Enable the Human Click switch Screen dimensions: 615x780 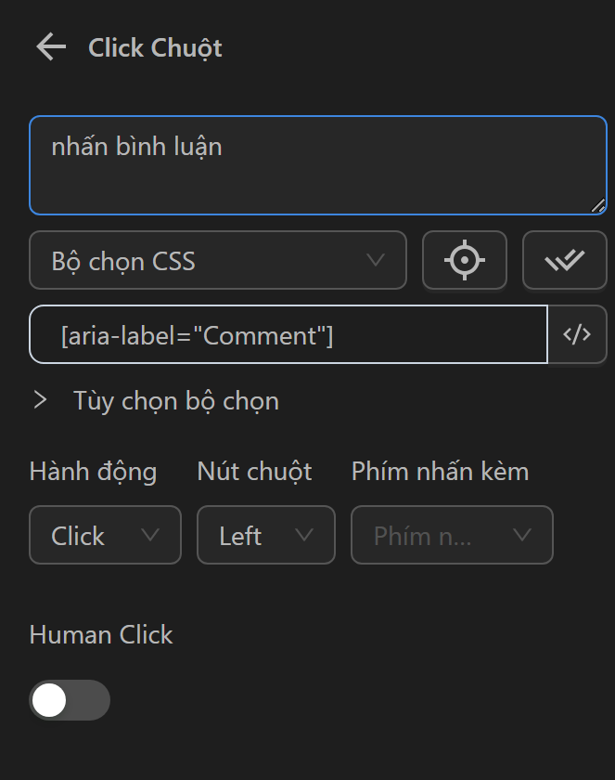point(69,700)
